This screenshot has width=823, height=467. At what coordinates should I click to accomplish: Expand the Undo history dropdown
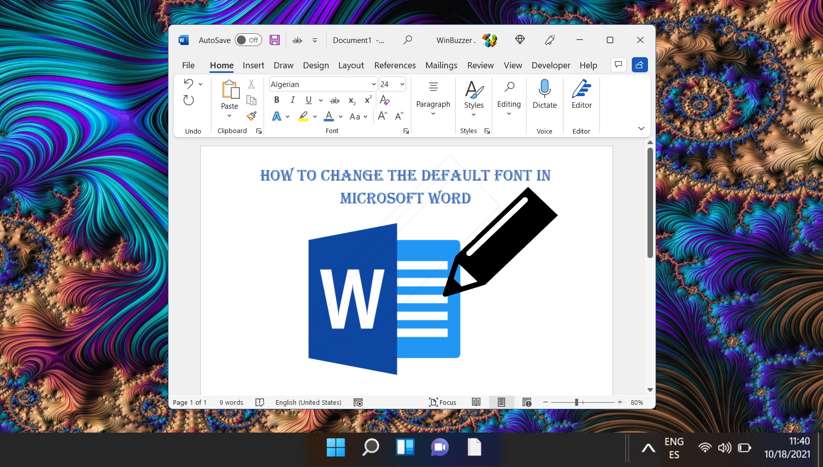(x=200, y=84)
